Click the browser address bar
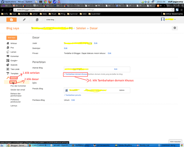 [92, 10]
